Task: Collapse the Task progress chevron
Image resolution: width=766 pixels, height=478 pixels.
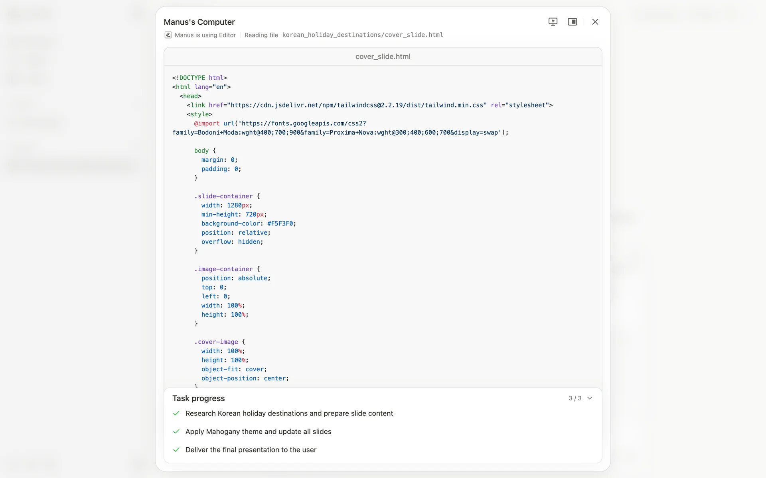Action: pyautogui.click(x=590, y=398)
